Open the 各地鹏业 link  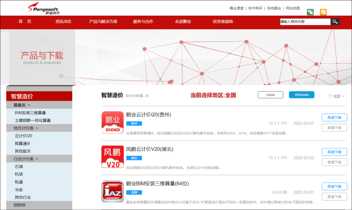(274, 8)
